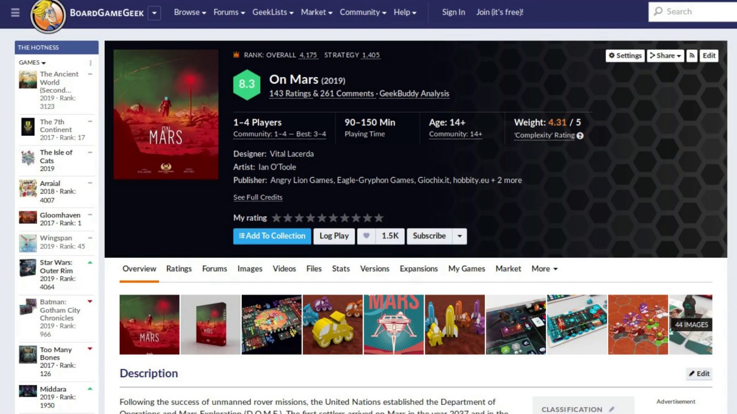Click The Ancient World thumbnail icon

(x=28, y=79)
